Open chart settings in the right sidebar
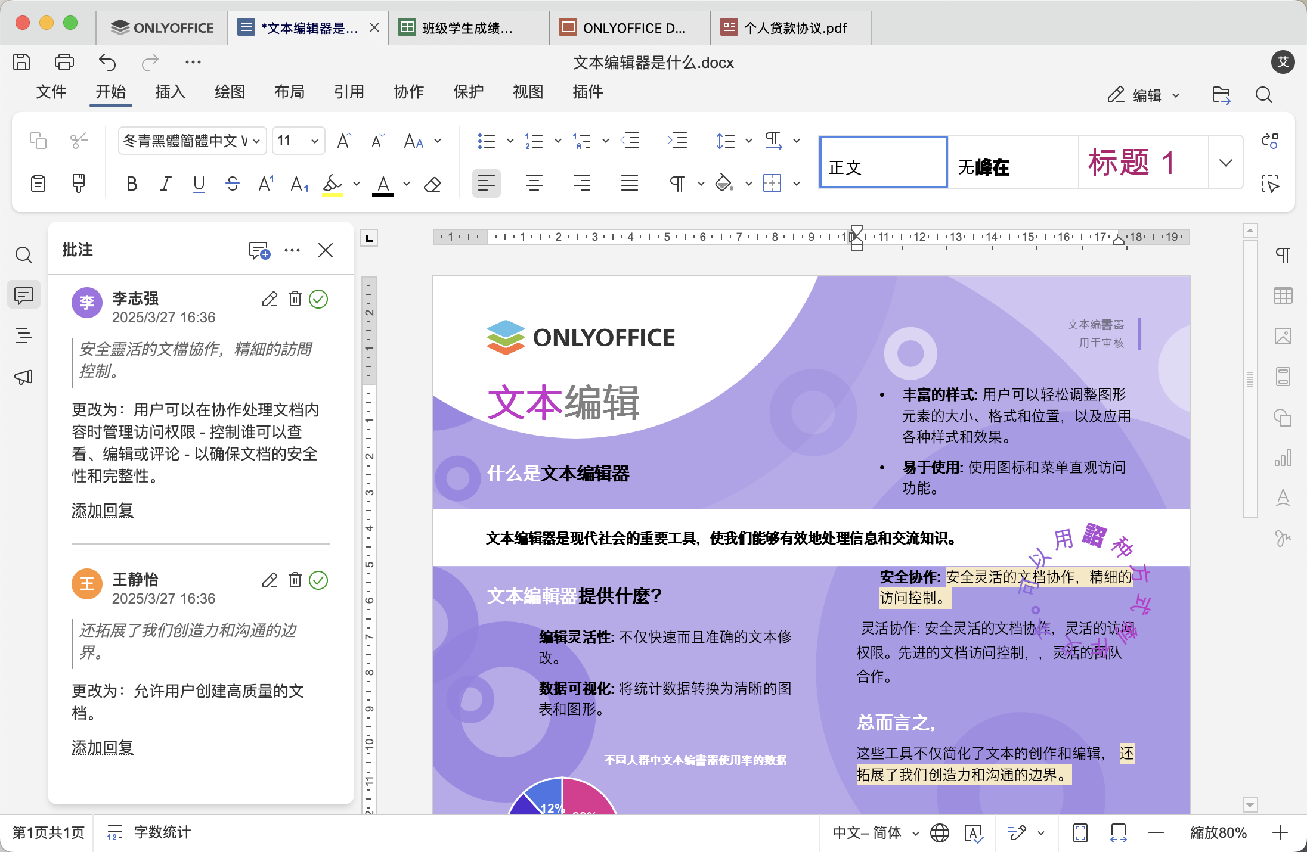 pos(1283,458)
